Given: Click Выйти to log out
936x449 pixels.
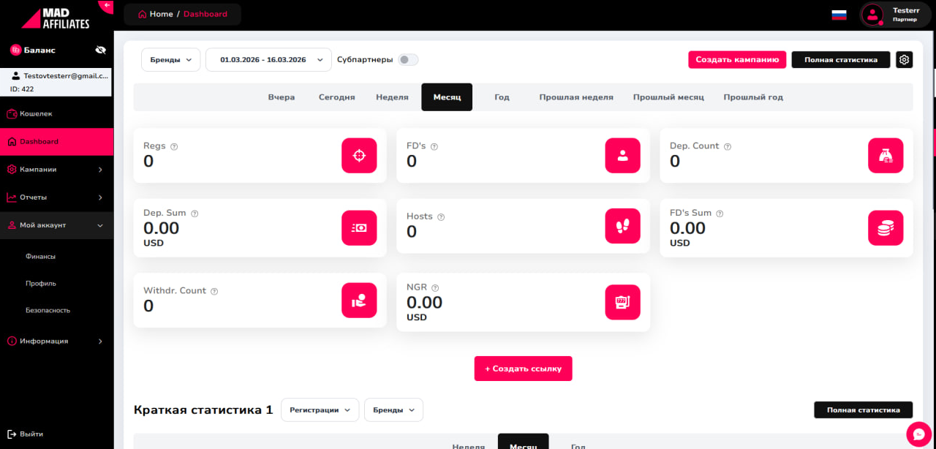Looking at the screenshot, I should coord(31,434).
